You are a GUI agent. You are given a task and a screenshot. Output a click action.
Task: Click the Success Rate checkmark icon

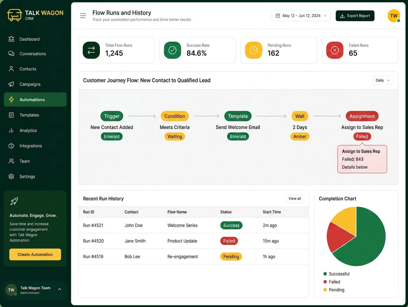(x=173, y=50)
